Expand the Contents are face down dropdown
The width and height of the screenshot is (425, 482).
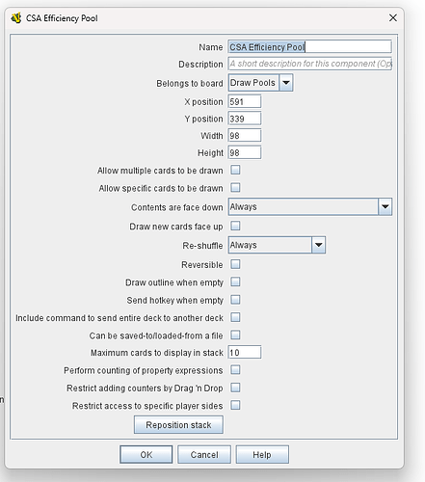(x=385, y=206)
